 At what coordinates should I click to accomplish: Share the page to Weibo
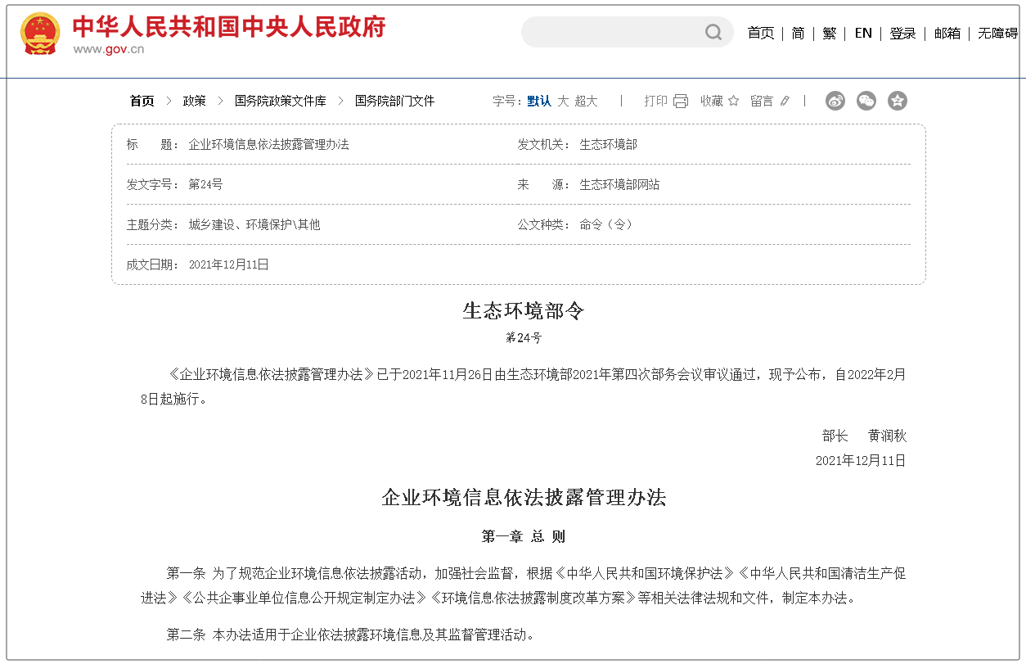(835, 101)
